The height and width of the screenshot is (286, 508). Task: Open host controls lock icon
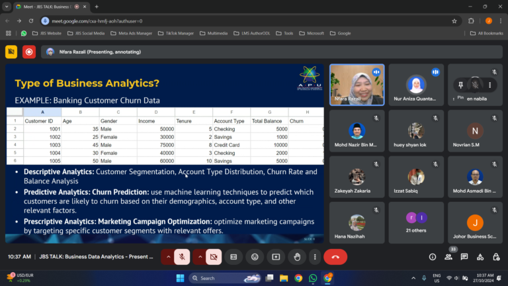point(495,257)
